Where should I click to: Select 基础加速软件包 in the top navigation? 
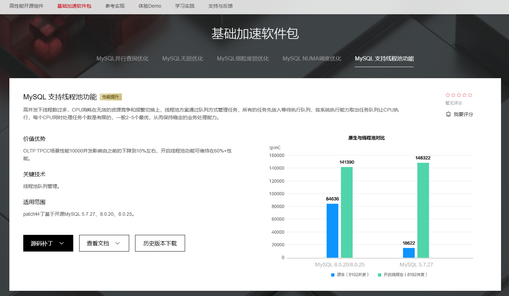(x=74, y=6)
